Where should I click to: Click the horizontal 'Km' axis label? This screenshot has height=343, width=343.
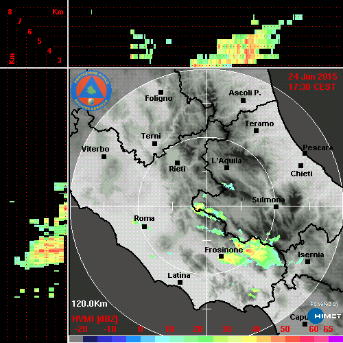click(58, 12)
